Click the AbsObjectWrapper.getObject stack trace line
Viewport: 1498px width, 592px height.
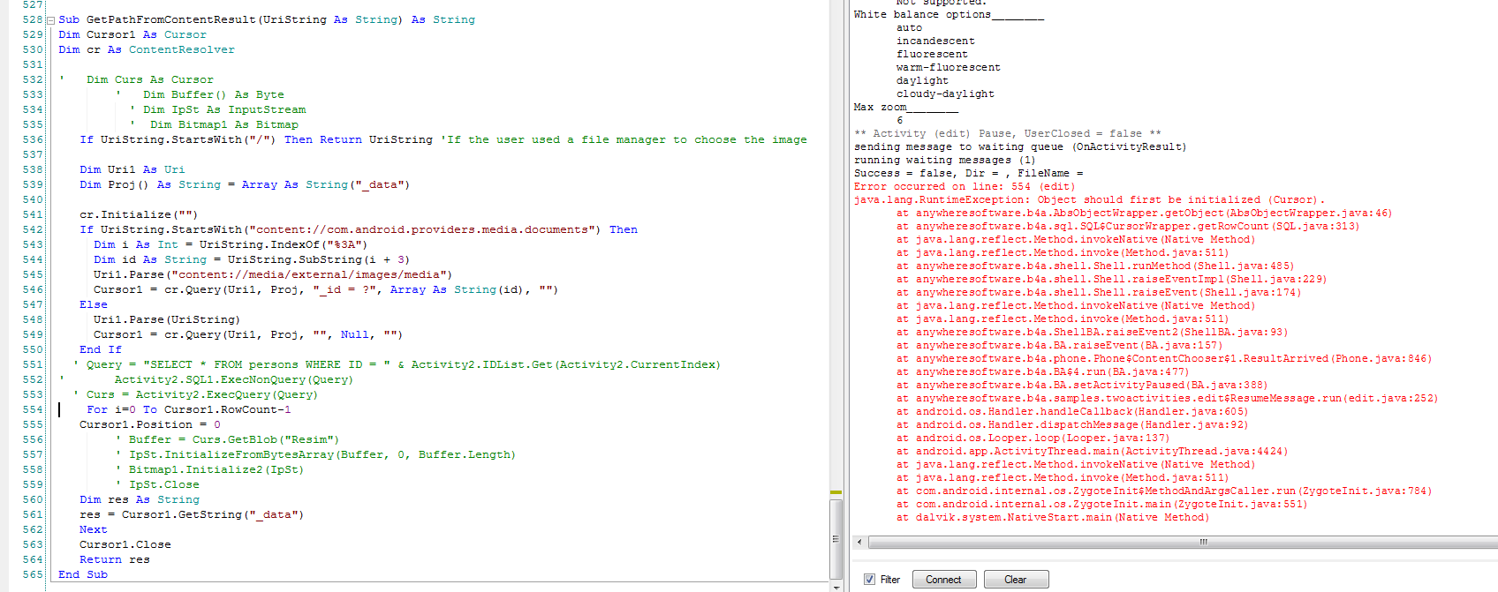click(1144, 214)
